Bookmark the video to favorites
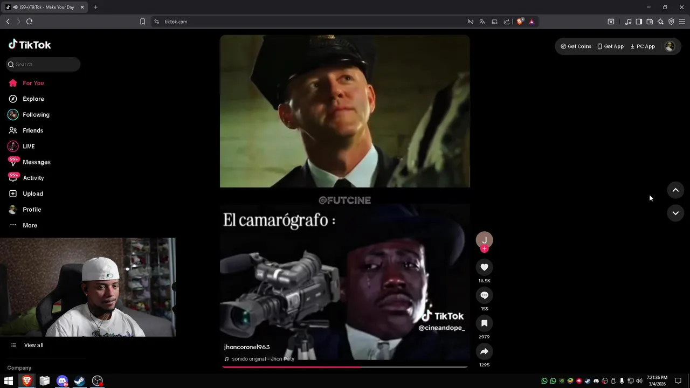690x388 pixels. (x=484, y=323)
